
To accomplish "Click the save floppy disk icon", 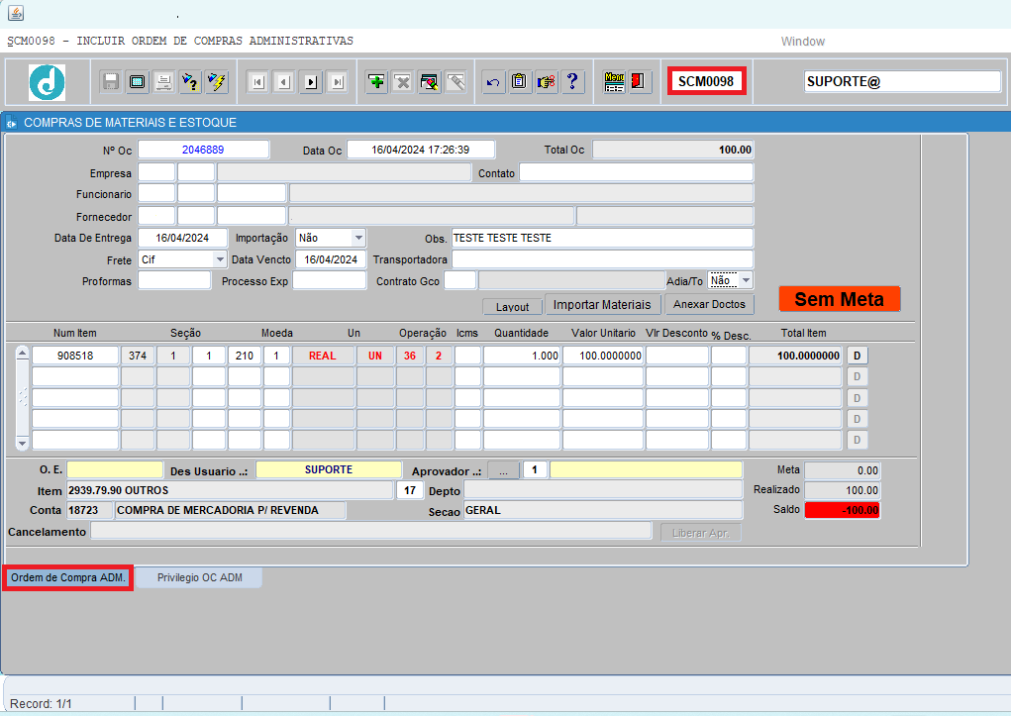I will [x=111, y=82].
